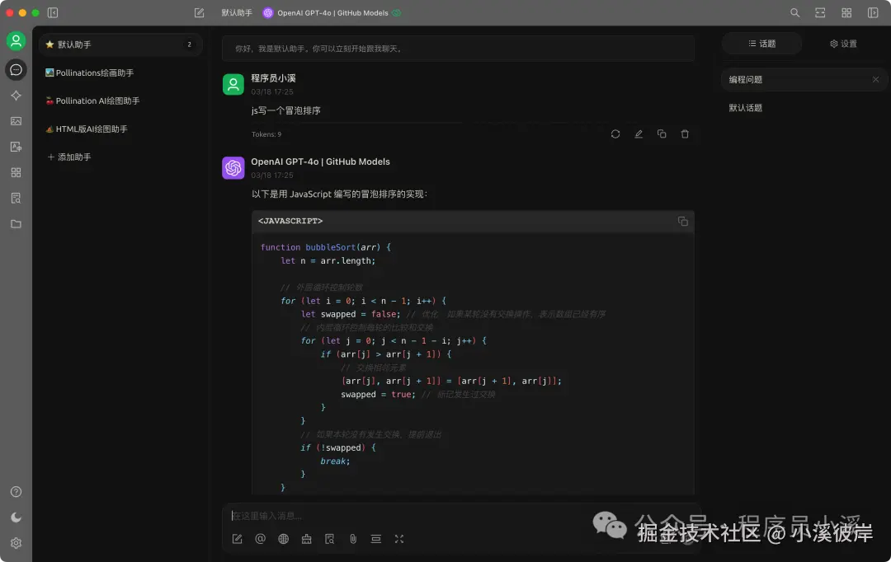The width and height of the screenshot is (891, 562).
Task: Click the 默认助手 label in title bar
Action: pyautogui.click(x=237, y=12)
